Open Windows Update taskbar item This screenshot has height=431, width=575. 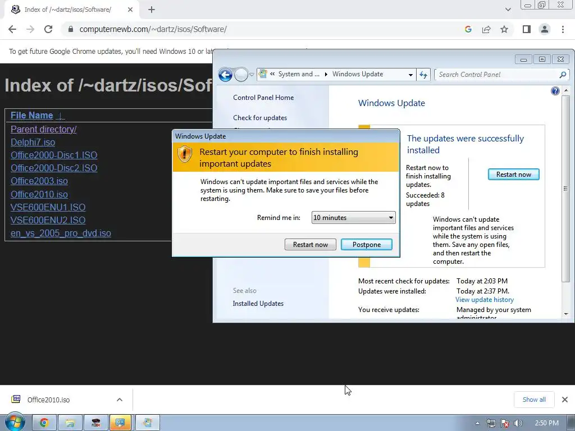[x=148, y=423]
